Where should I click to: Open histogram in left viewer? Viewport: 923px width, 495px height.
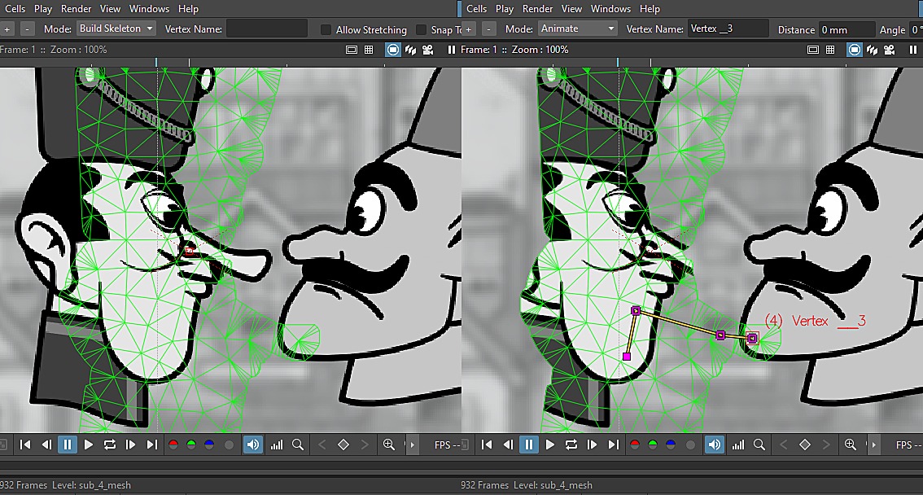(x=277, y=445)
